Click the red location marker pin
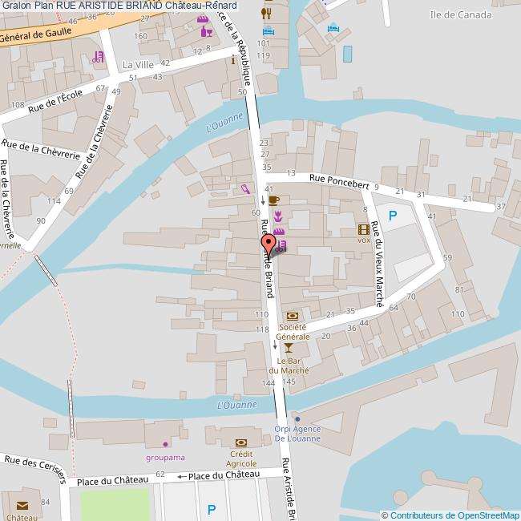Viewport: 521px width, 521px height. click(269, 244)
